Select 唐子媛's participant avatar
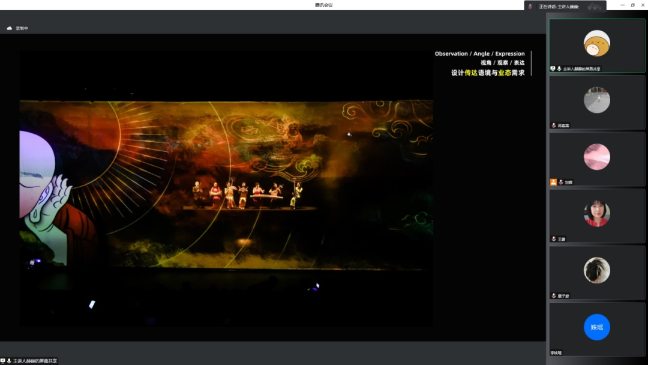This screenshot has height=365, width=648. coord(596,271)
